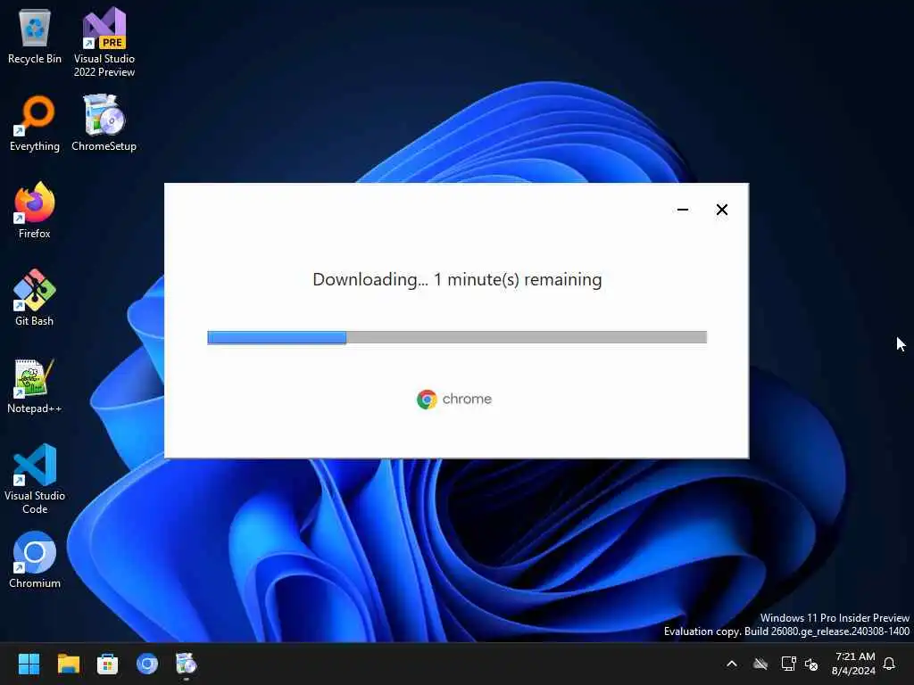Select the Everything search shortcut

click(35, 124)
